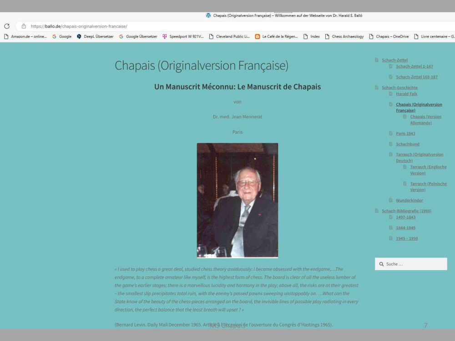The height and width of the screenshot is (341, 455).
Task: Open the Amazon.de bookmark
Action: click(x=25, y=36)
